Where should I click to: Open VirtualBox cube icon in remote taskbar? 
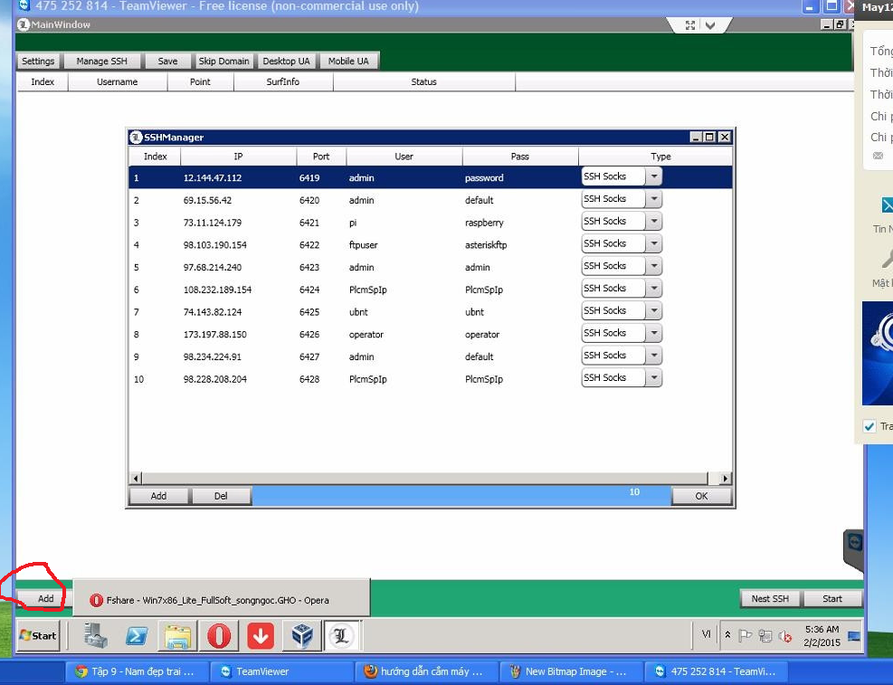coord(302,636)
